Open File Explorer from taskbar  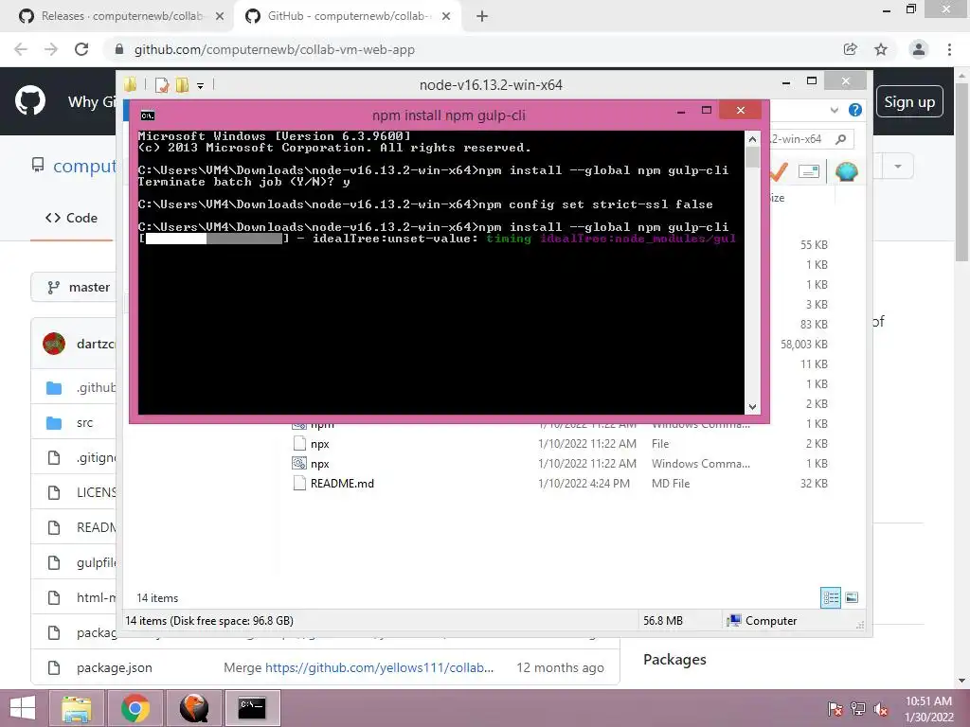[x=77, y=708]
